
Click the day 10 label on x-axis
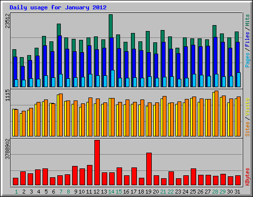(82, 192)
